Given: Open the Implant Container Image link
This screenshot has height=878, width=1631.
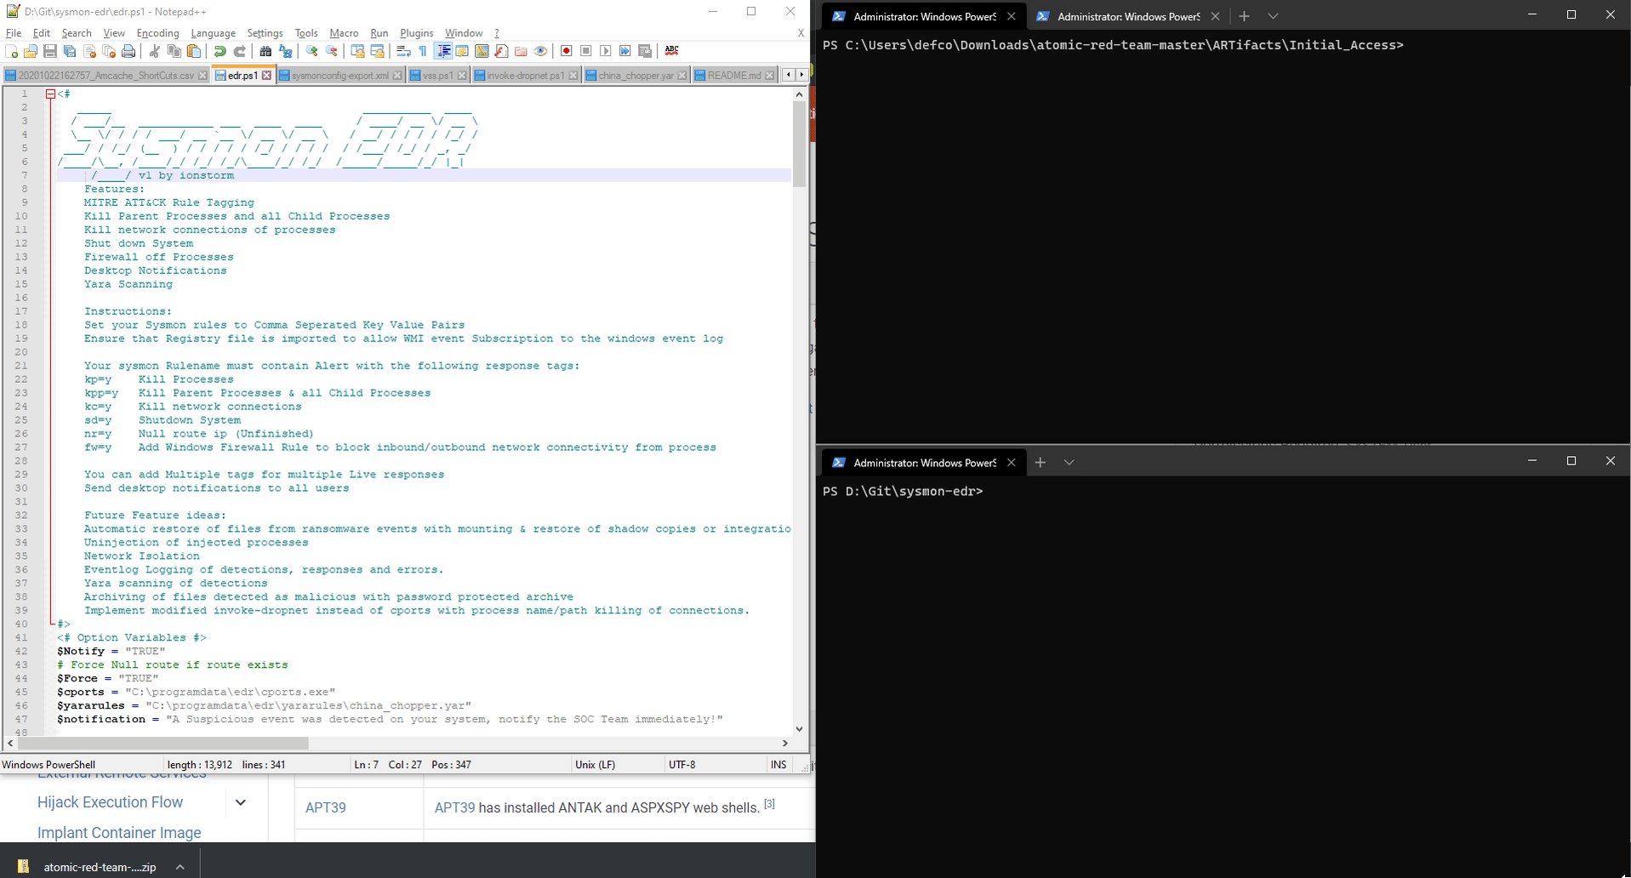Looking at the screenshot, I should pos(119,833).
